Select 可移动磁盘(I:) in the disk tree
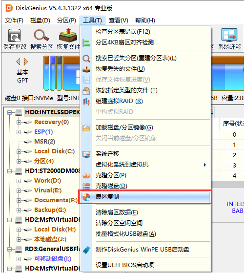Image resolution: width=245 pixels, height=273 pixels. click(x=53, y=259)
